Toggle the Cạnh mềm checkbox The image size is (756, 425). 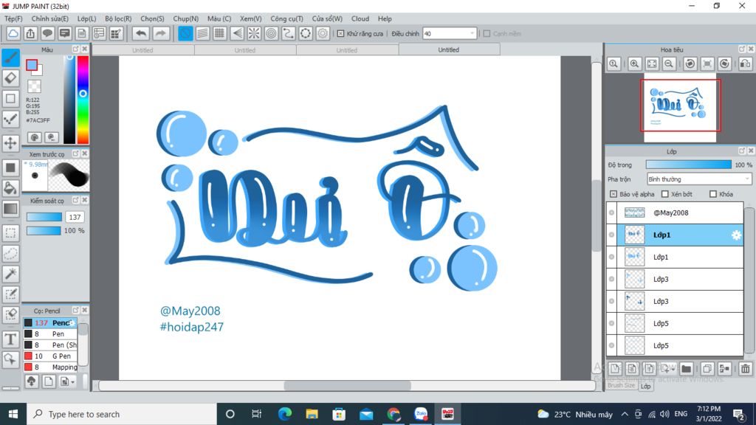487,34
